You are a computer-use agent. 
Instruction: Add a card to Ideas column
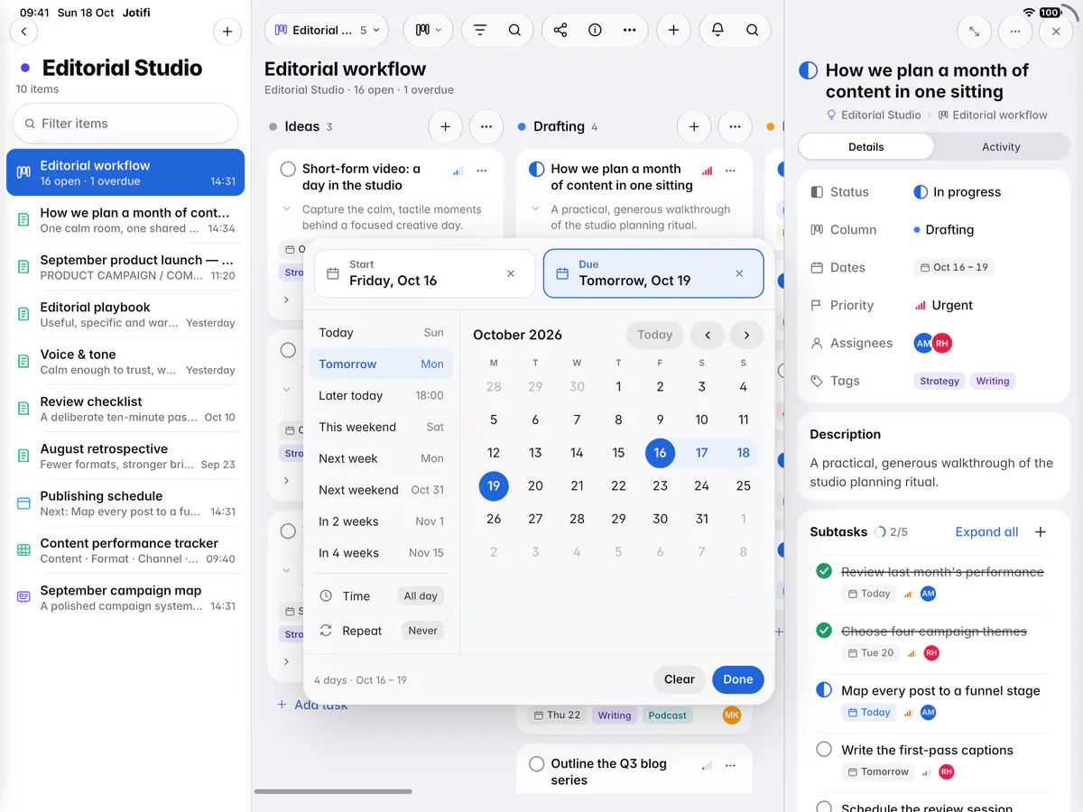point(445,127)
